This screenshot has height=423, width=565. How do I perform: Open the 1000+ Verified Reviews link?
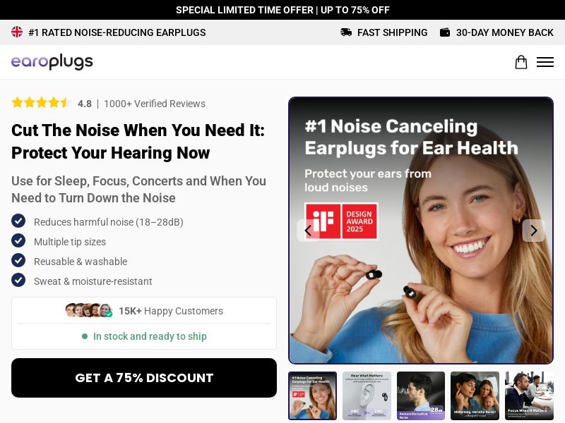(x=155, y=104)
